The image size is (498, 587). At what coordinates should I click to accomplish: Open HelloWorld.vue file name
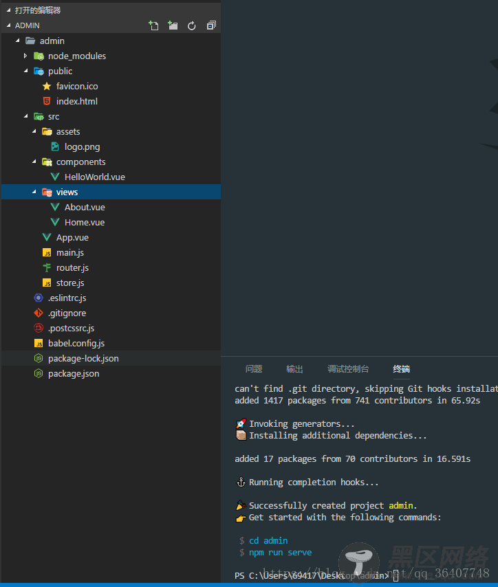[x=95, y=177]
